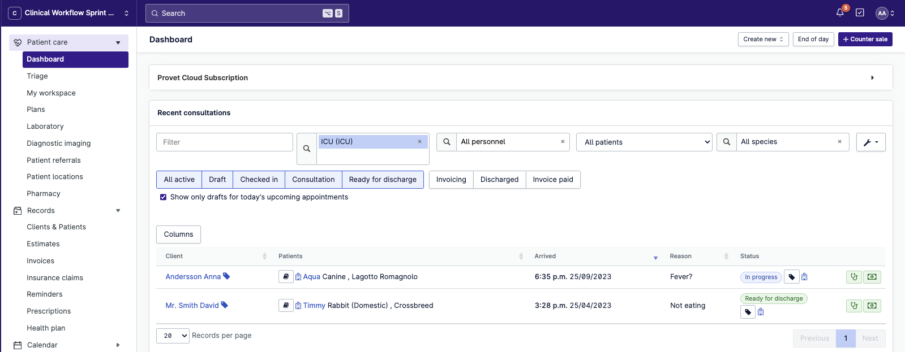
Task: Open Clients & Patients in the sidebar
Action: click(x=57, y=227)
